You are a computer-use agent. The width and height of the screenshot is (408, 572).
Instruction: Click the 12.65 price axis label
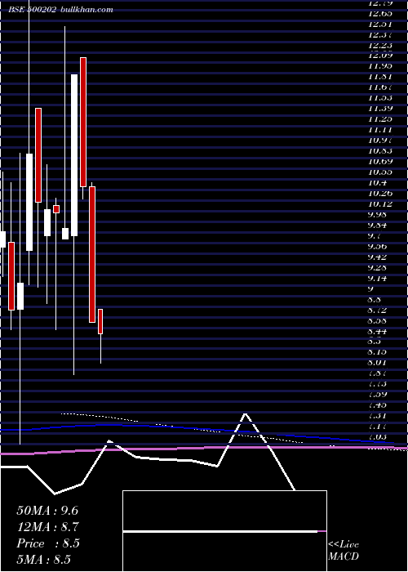(380, 14)
